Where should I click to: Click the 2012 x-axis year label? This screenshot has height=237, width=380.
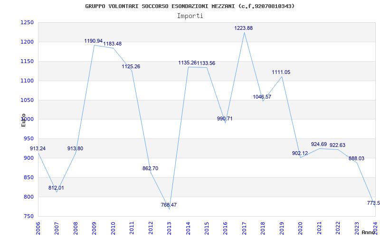(x=151, y=228)
